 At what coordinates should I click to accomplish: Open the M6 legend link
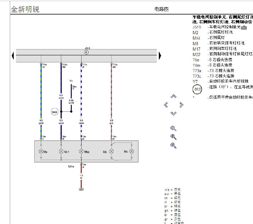[x=195, y=44]
